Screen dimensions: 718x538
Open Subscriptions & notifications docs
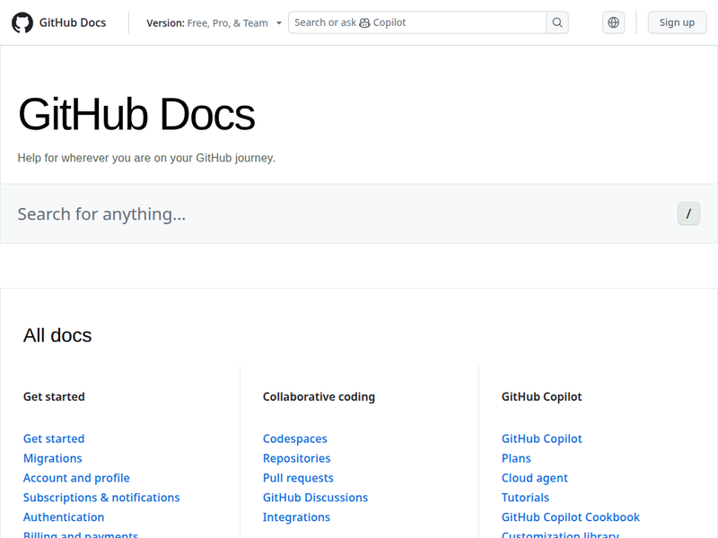[101, 498]
